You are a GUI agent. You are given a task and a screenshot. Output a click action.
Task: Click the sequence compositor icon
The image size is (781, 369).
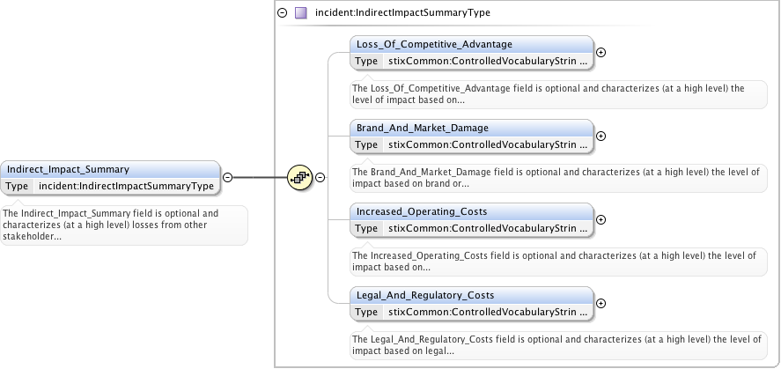pyautogui.click(x=300, y=177)
